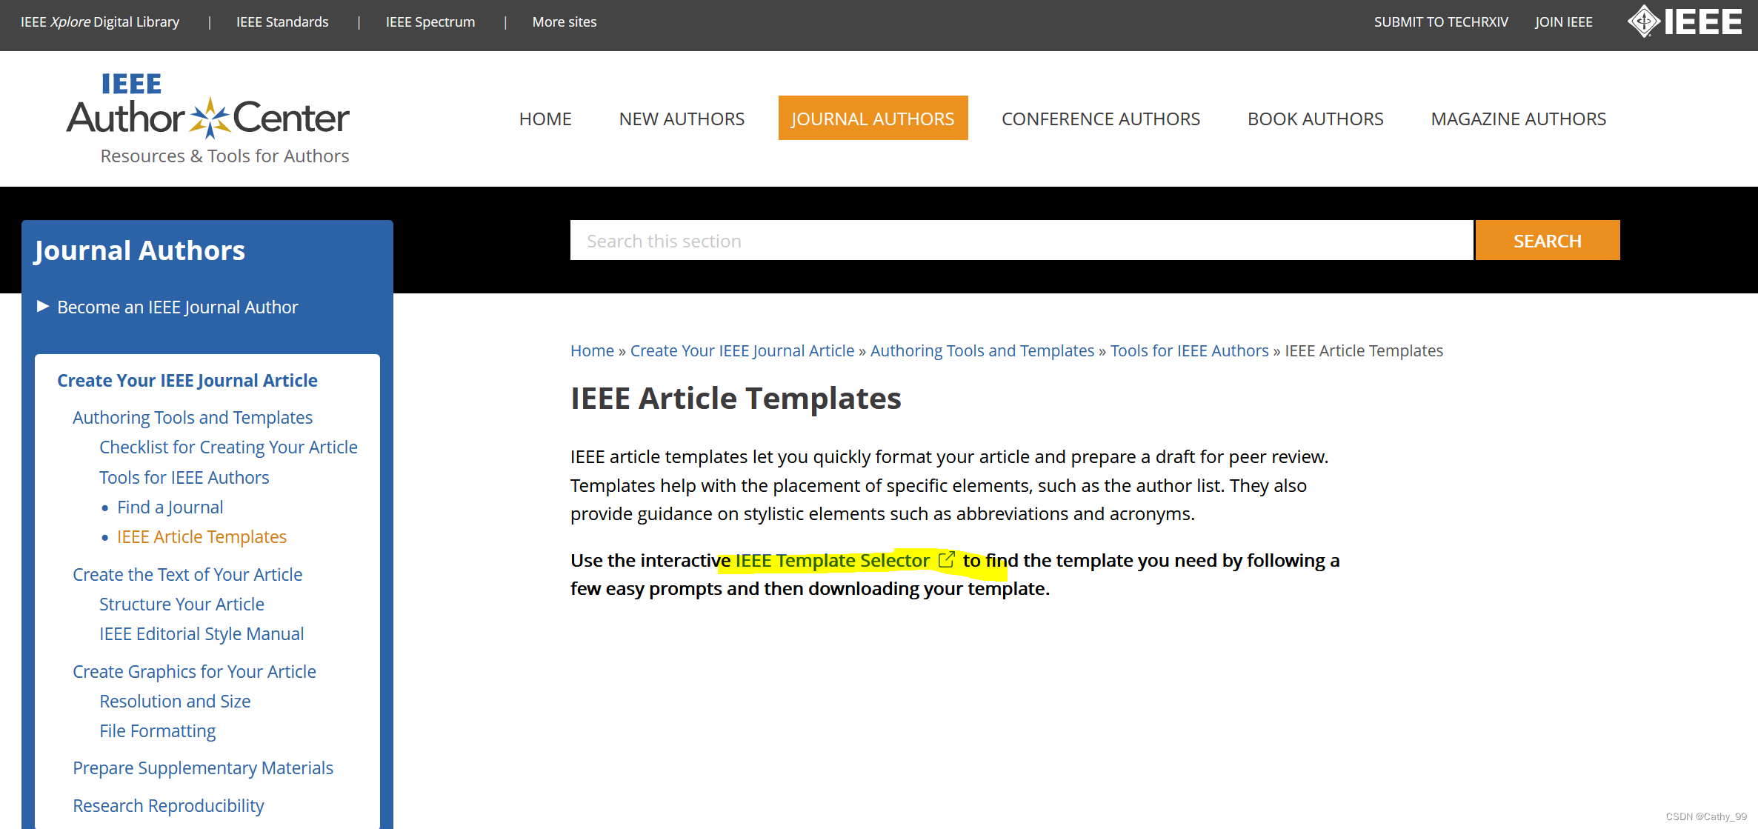Select JOURNAL AUTHORS tab

[x=873, y=118]
